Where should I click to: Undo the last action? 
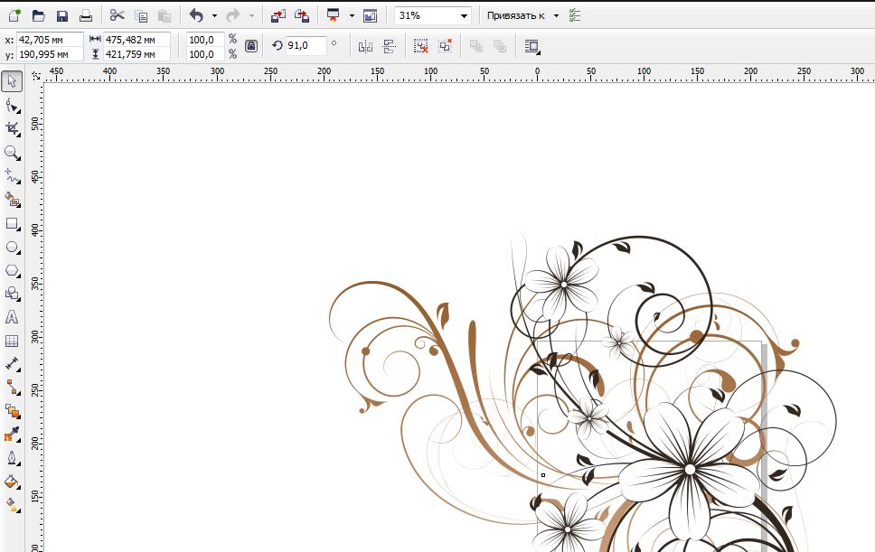pyautogui.click(x=196, y=15)
